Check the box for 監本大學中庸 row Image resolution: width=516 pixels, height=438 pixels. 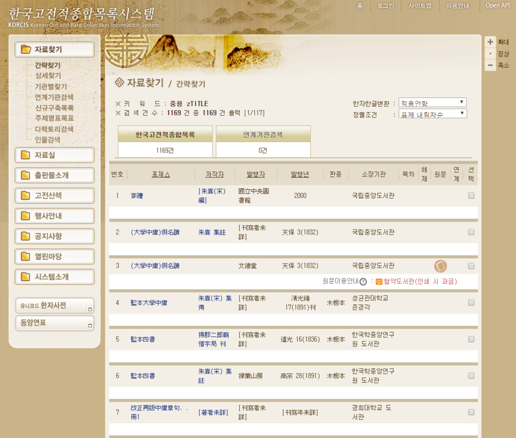coord(471,302)
